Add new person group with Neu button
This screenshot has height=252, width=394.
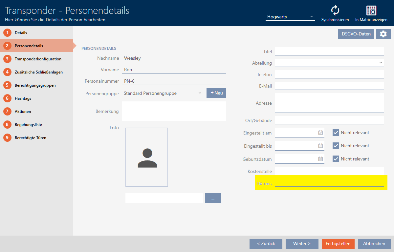point(216,93)
